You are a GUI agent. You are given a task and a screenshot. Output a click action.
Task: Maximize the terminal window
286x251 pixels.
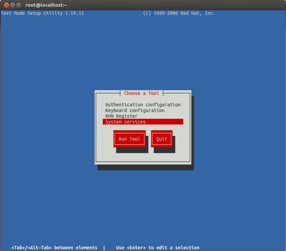coord(18,5)
